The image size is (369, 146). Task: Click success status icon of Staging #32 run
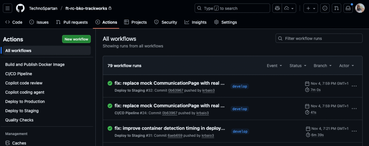point(110,83)
